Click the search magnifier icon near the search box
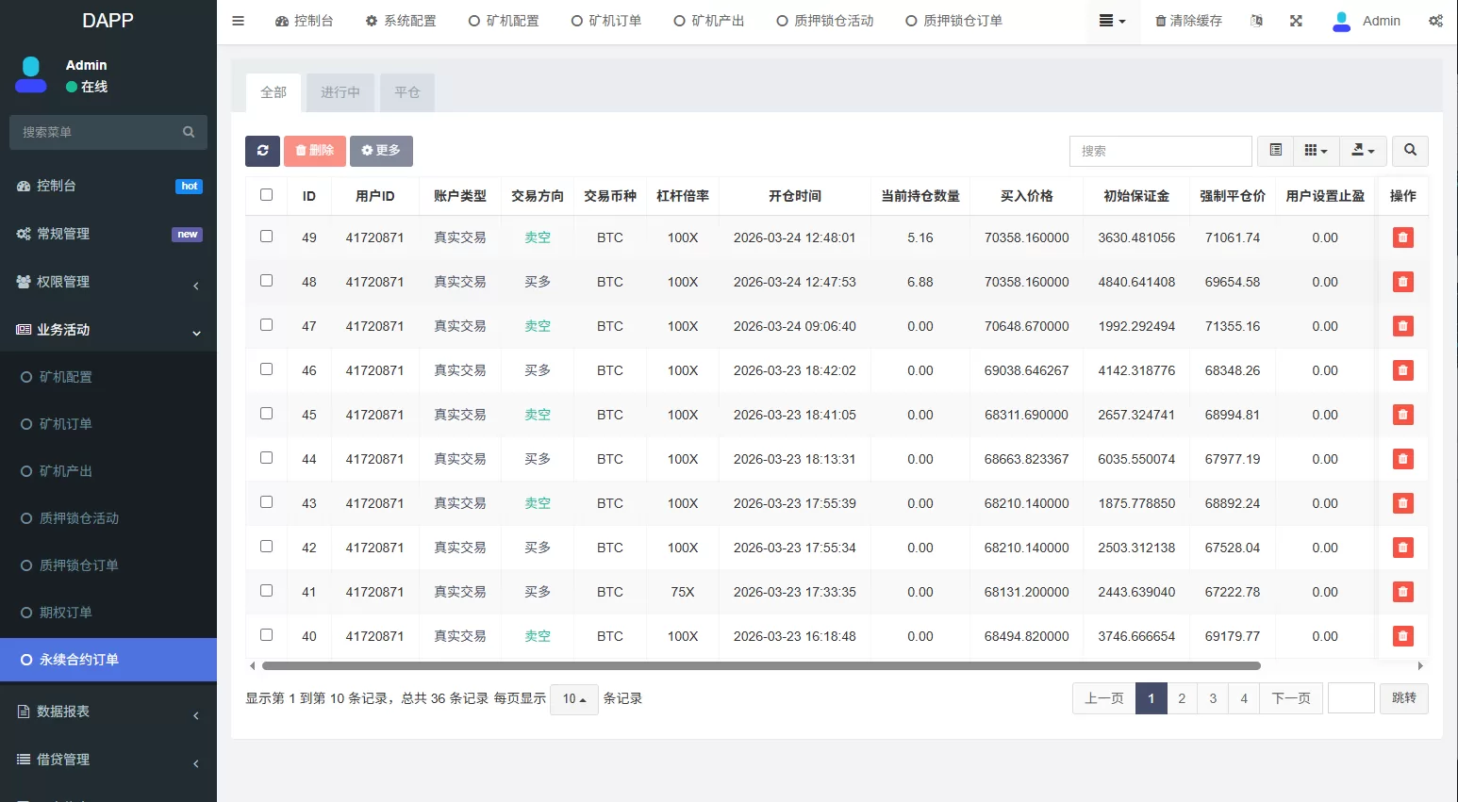The image size is (1458, 802). [x=1410, y=151]
